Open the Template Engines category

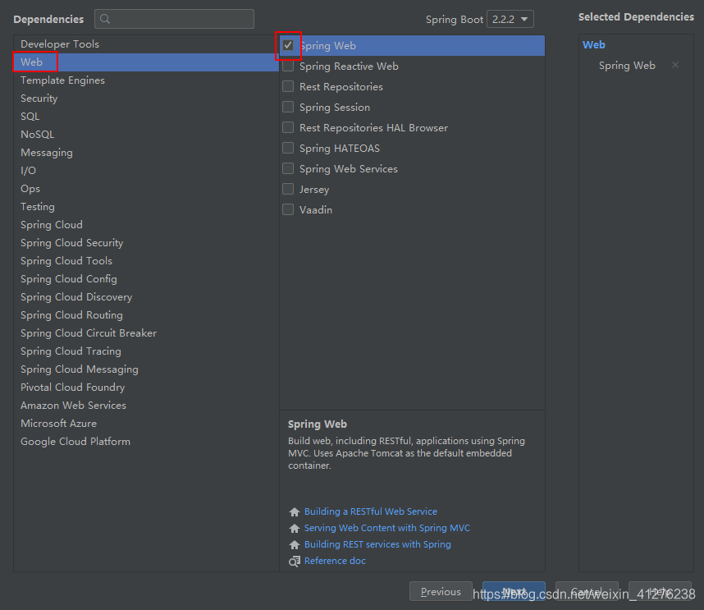(146, 80)
